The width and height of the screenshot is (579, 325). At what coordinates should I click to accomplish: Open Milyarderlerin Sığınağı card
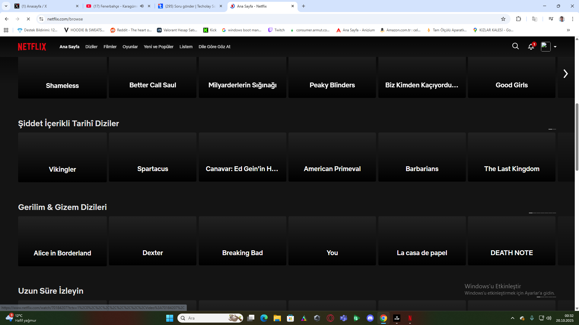tap(242, 77)
